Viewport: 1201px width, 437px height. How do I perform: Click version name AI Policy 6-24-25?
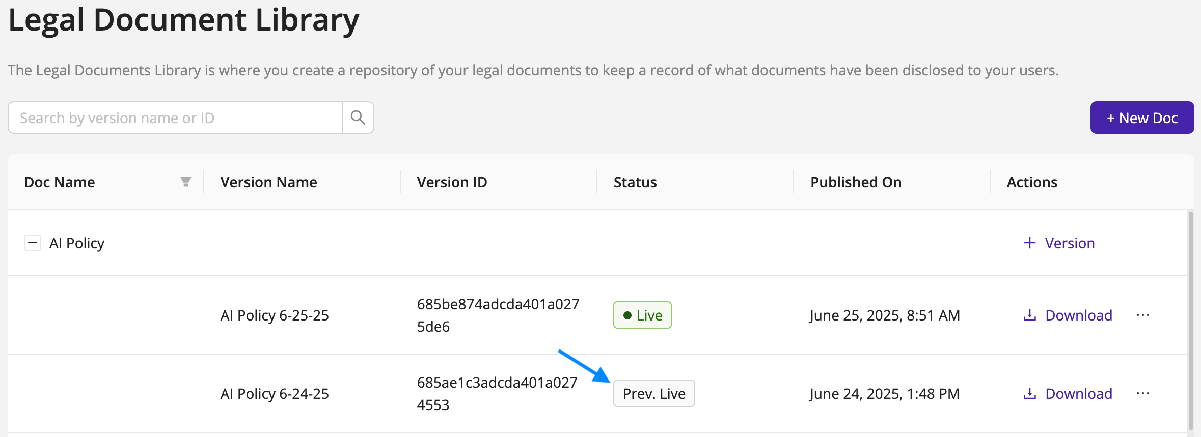tap(275, 393)
